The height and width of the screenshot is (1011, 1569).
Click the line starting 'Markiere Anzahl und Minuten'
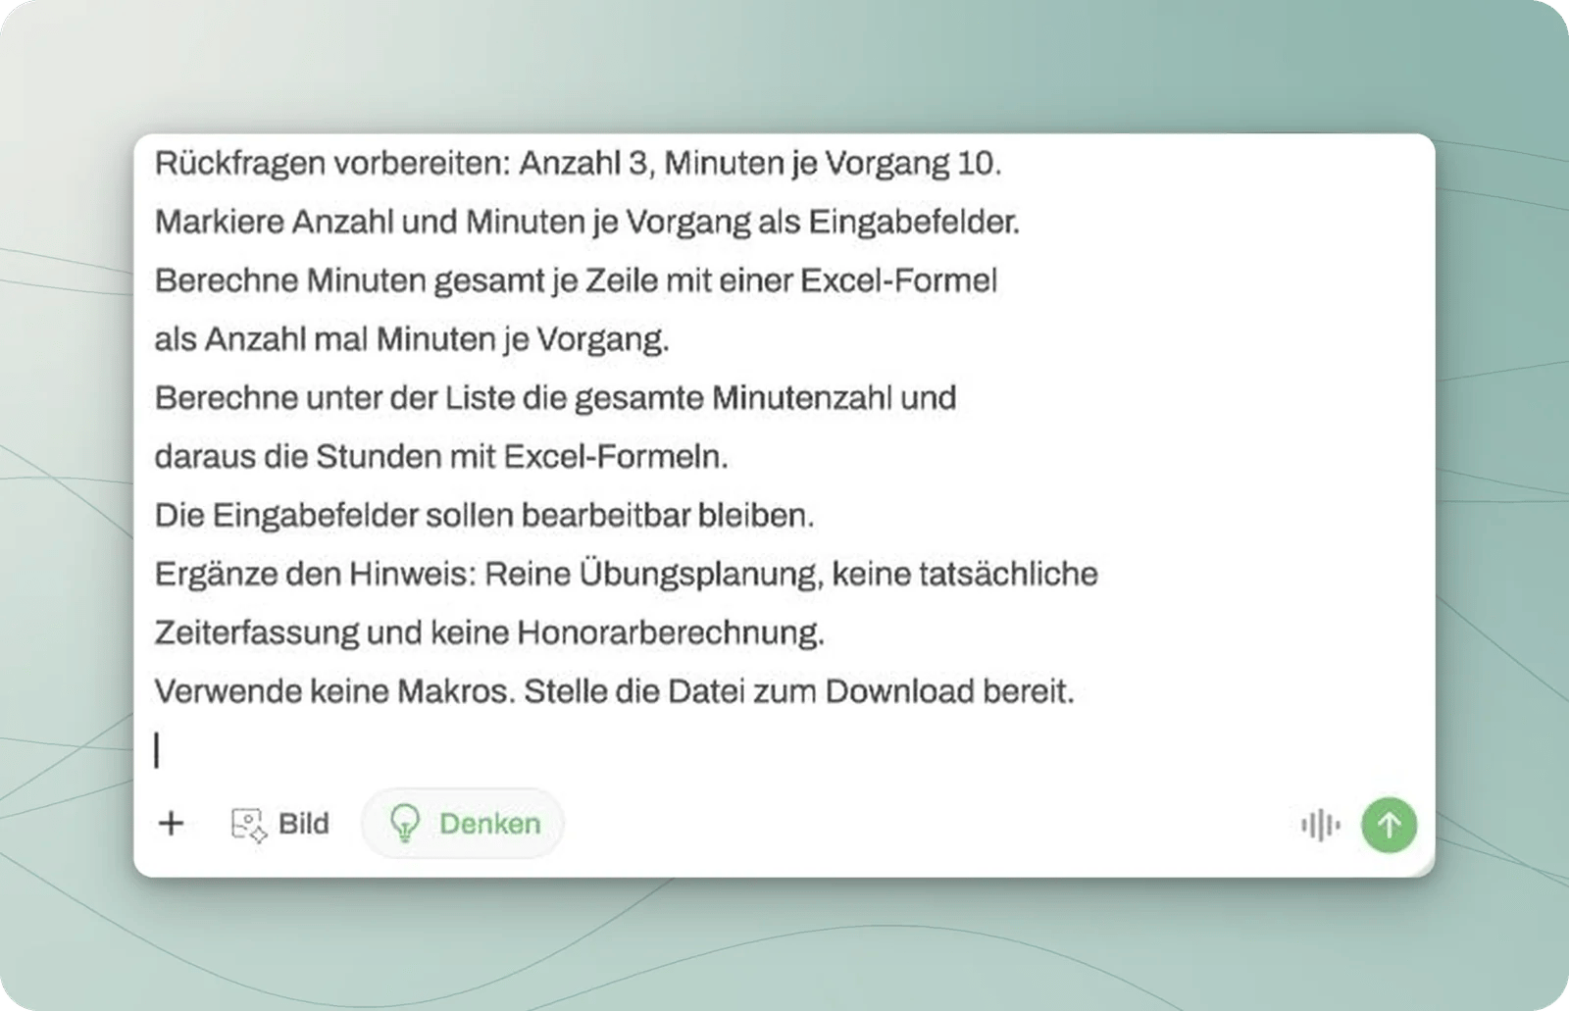point(586,222)
